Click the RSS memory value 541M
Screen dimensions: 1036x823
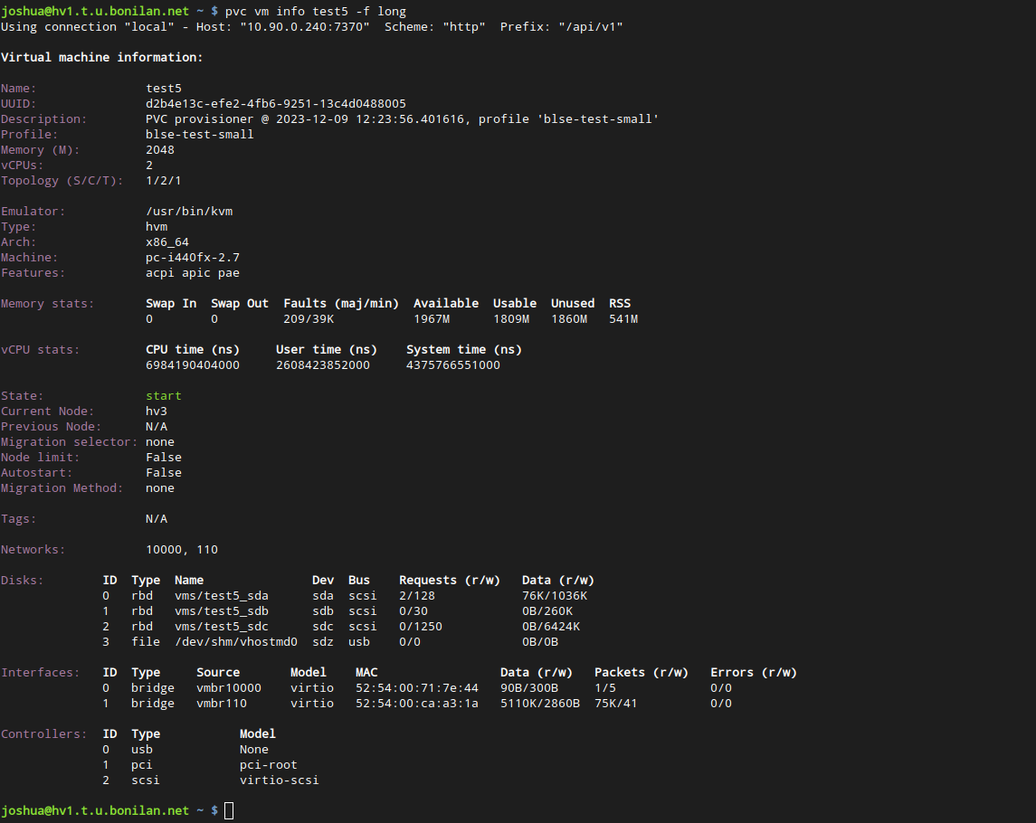pyautogui.click(x=623, y=318)
